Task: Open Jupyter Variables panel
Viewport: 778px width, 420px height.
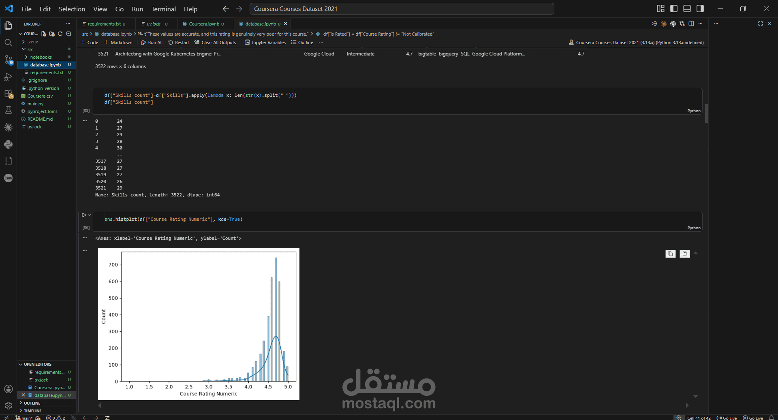Action: tap(265, 43)
